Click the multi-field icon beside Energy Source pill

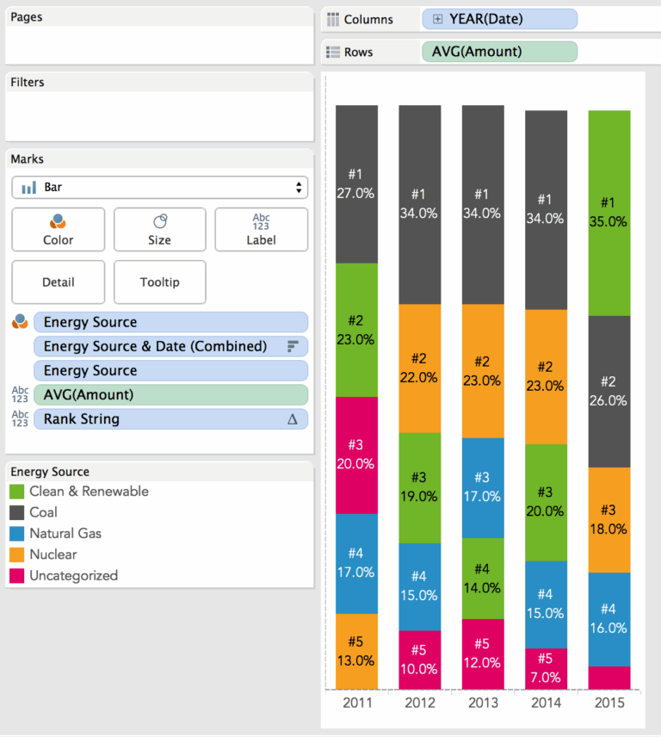click(19, 321)
